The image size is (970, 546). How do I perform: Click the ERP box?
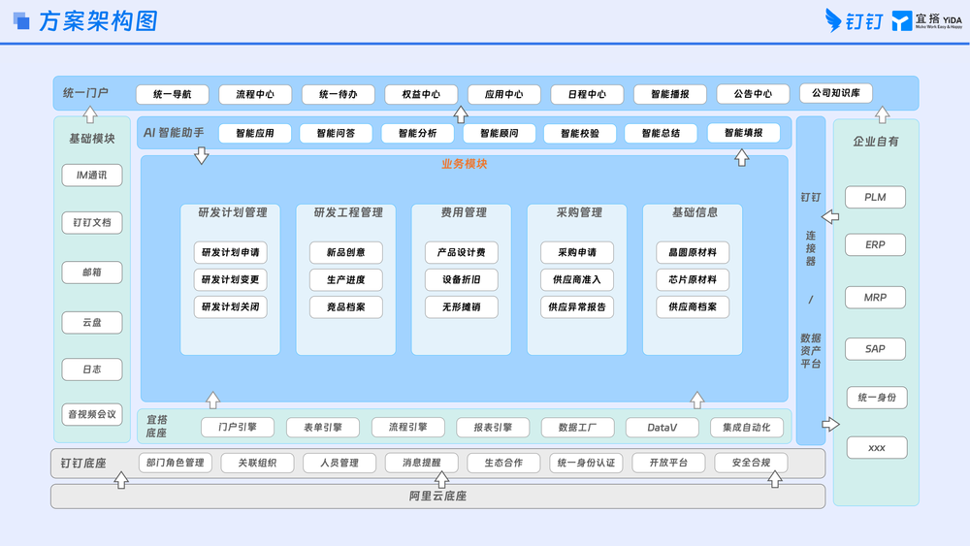[x=875, y=244]
